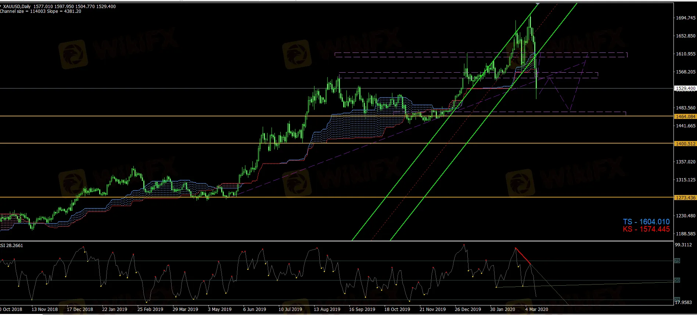Click the 29 Mar 2019 date label

pos(186,309)
